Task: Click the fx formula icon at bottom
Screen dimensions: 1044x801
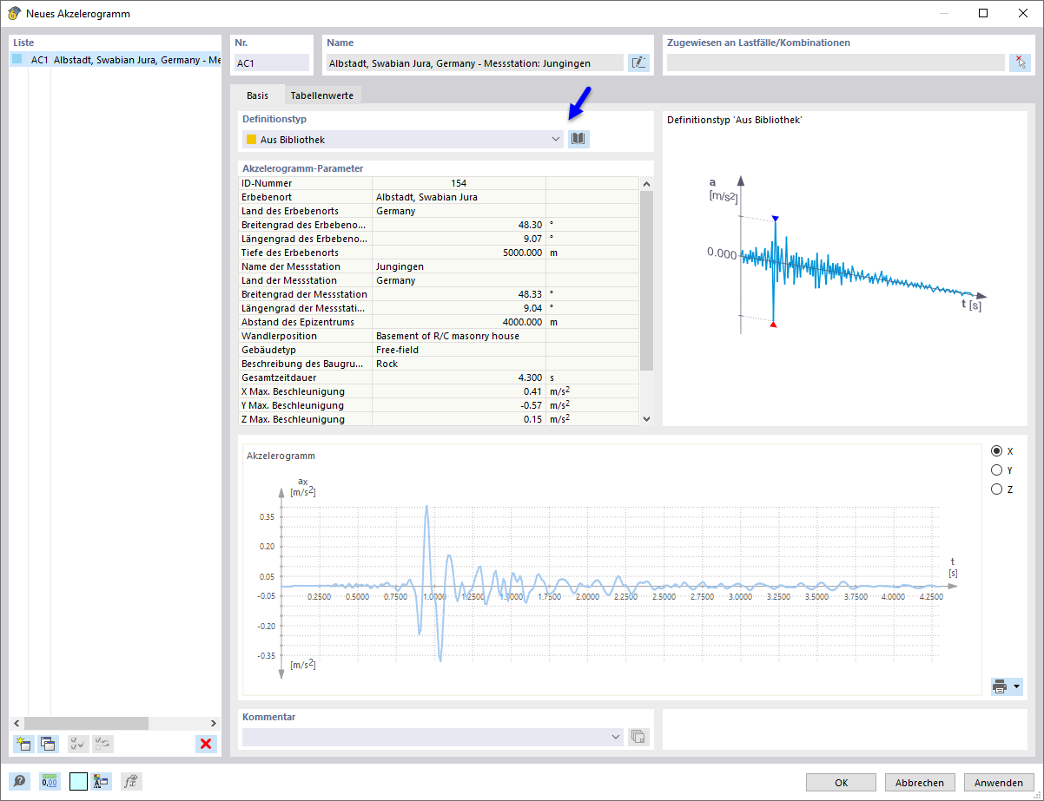Action: click(x=131, y=781)
